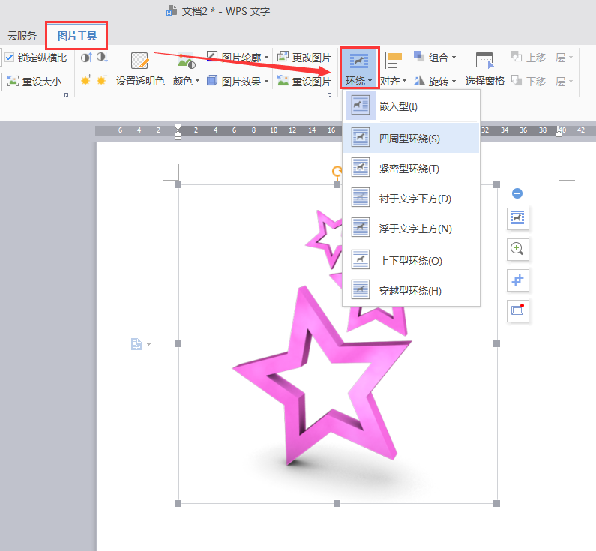
Task: Click the blue minus collapse icon beside the image
Action: (517, 193)
